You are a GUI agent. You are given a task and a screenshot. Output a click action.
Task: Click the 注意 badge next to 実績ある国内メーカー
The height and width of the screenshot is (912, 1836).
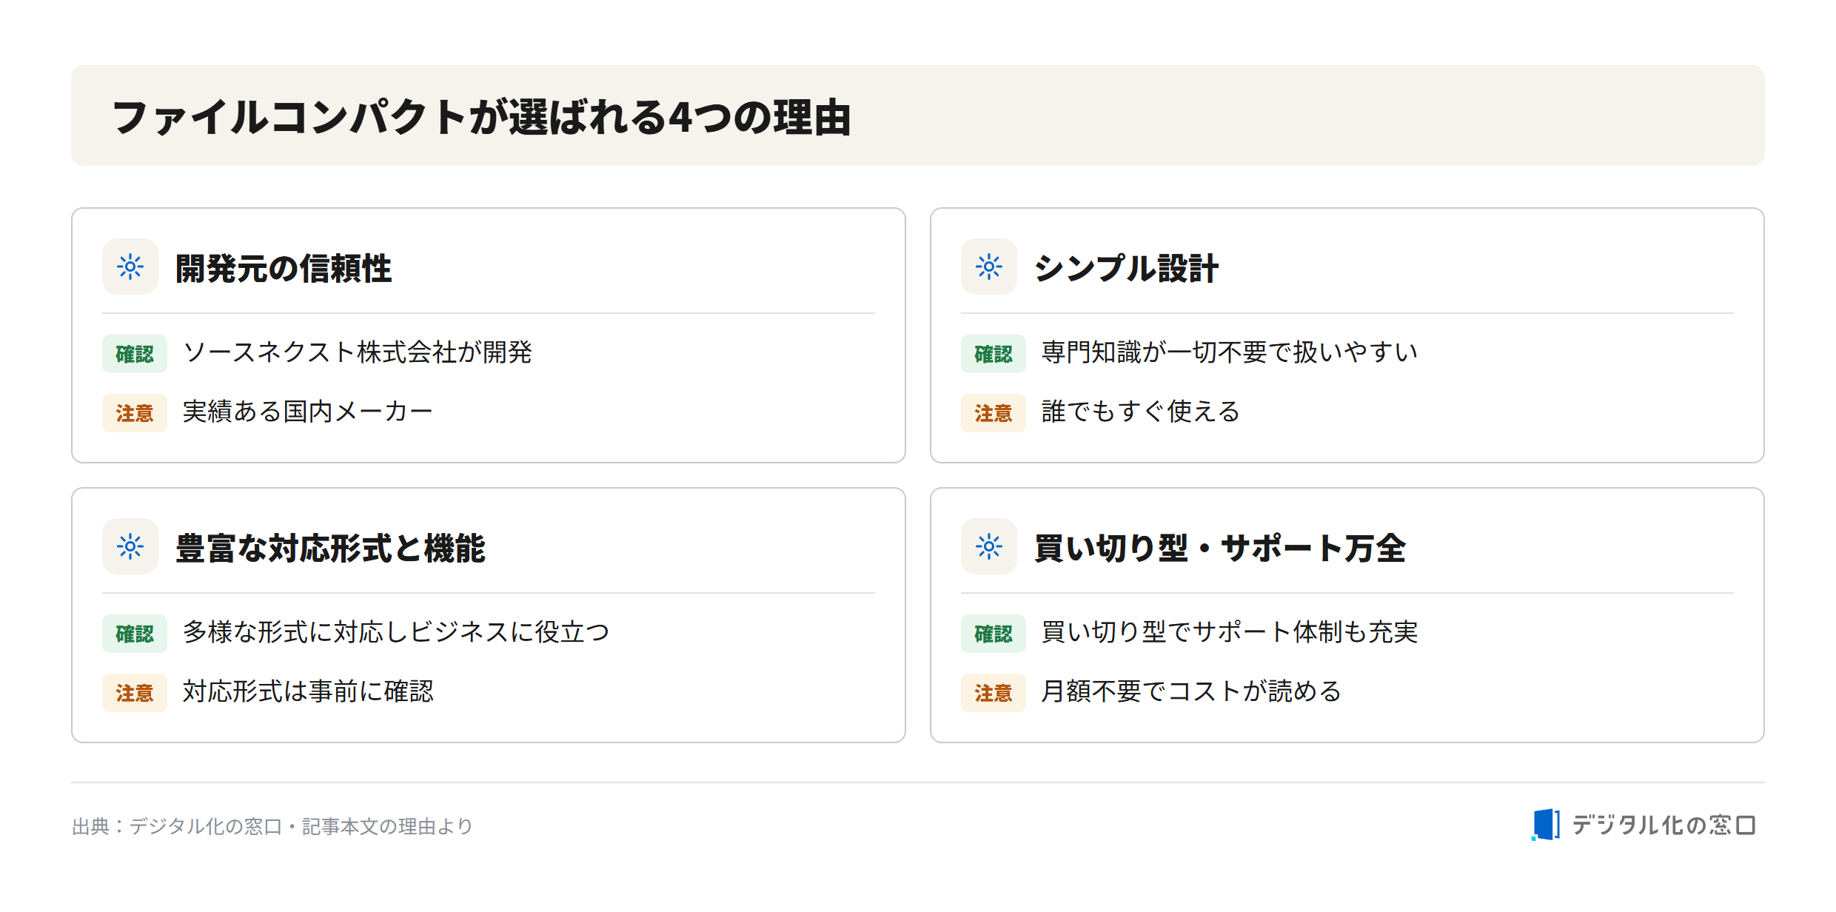(x=135, y=413)
